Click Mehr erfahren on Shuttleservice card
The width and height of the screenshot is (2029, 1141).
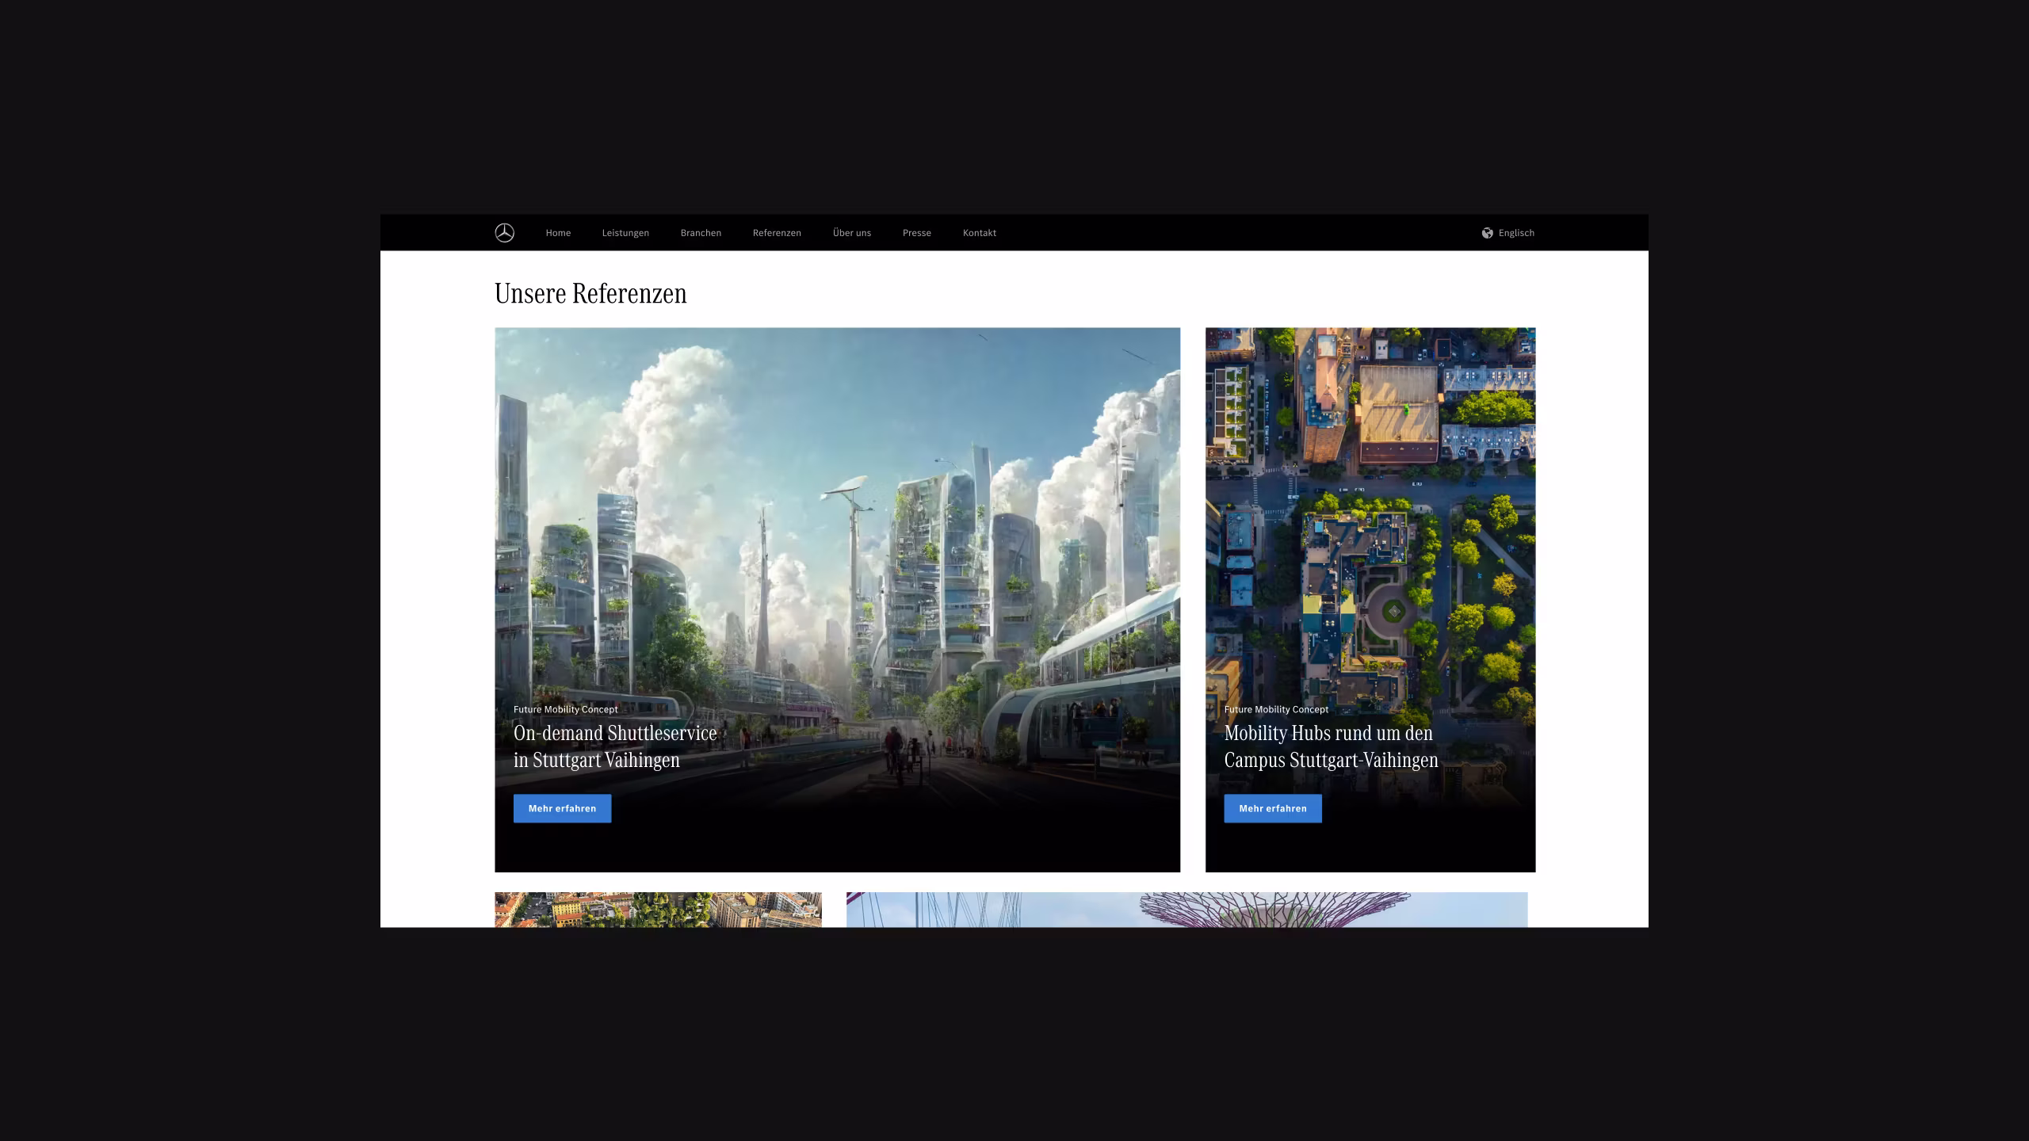(x=562, y=808)
